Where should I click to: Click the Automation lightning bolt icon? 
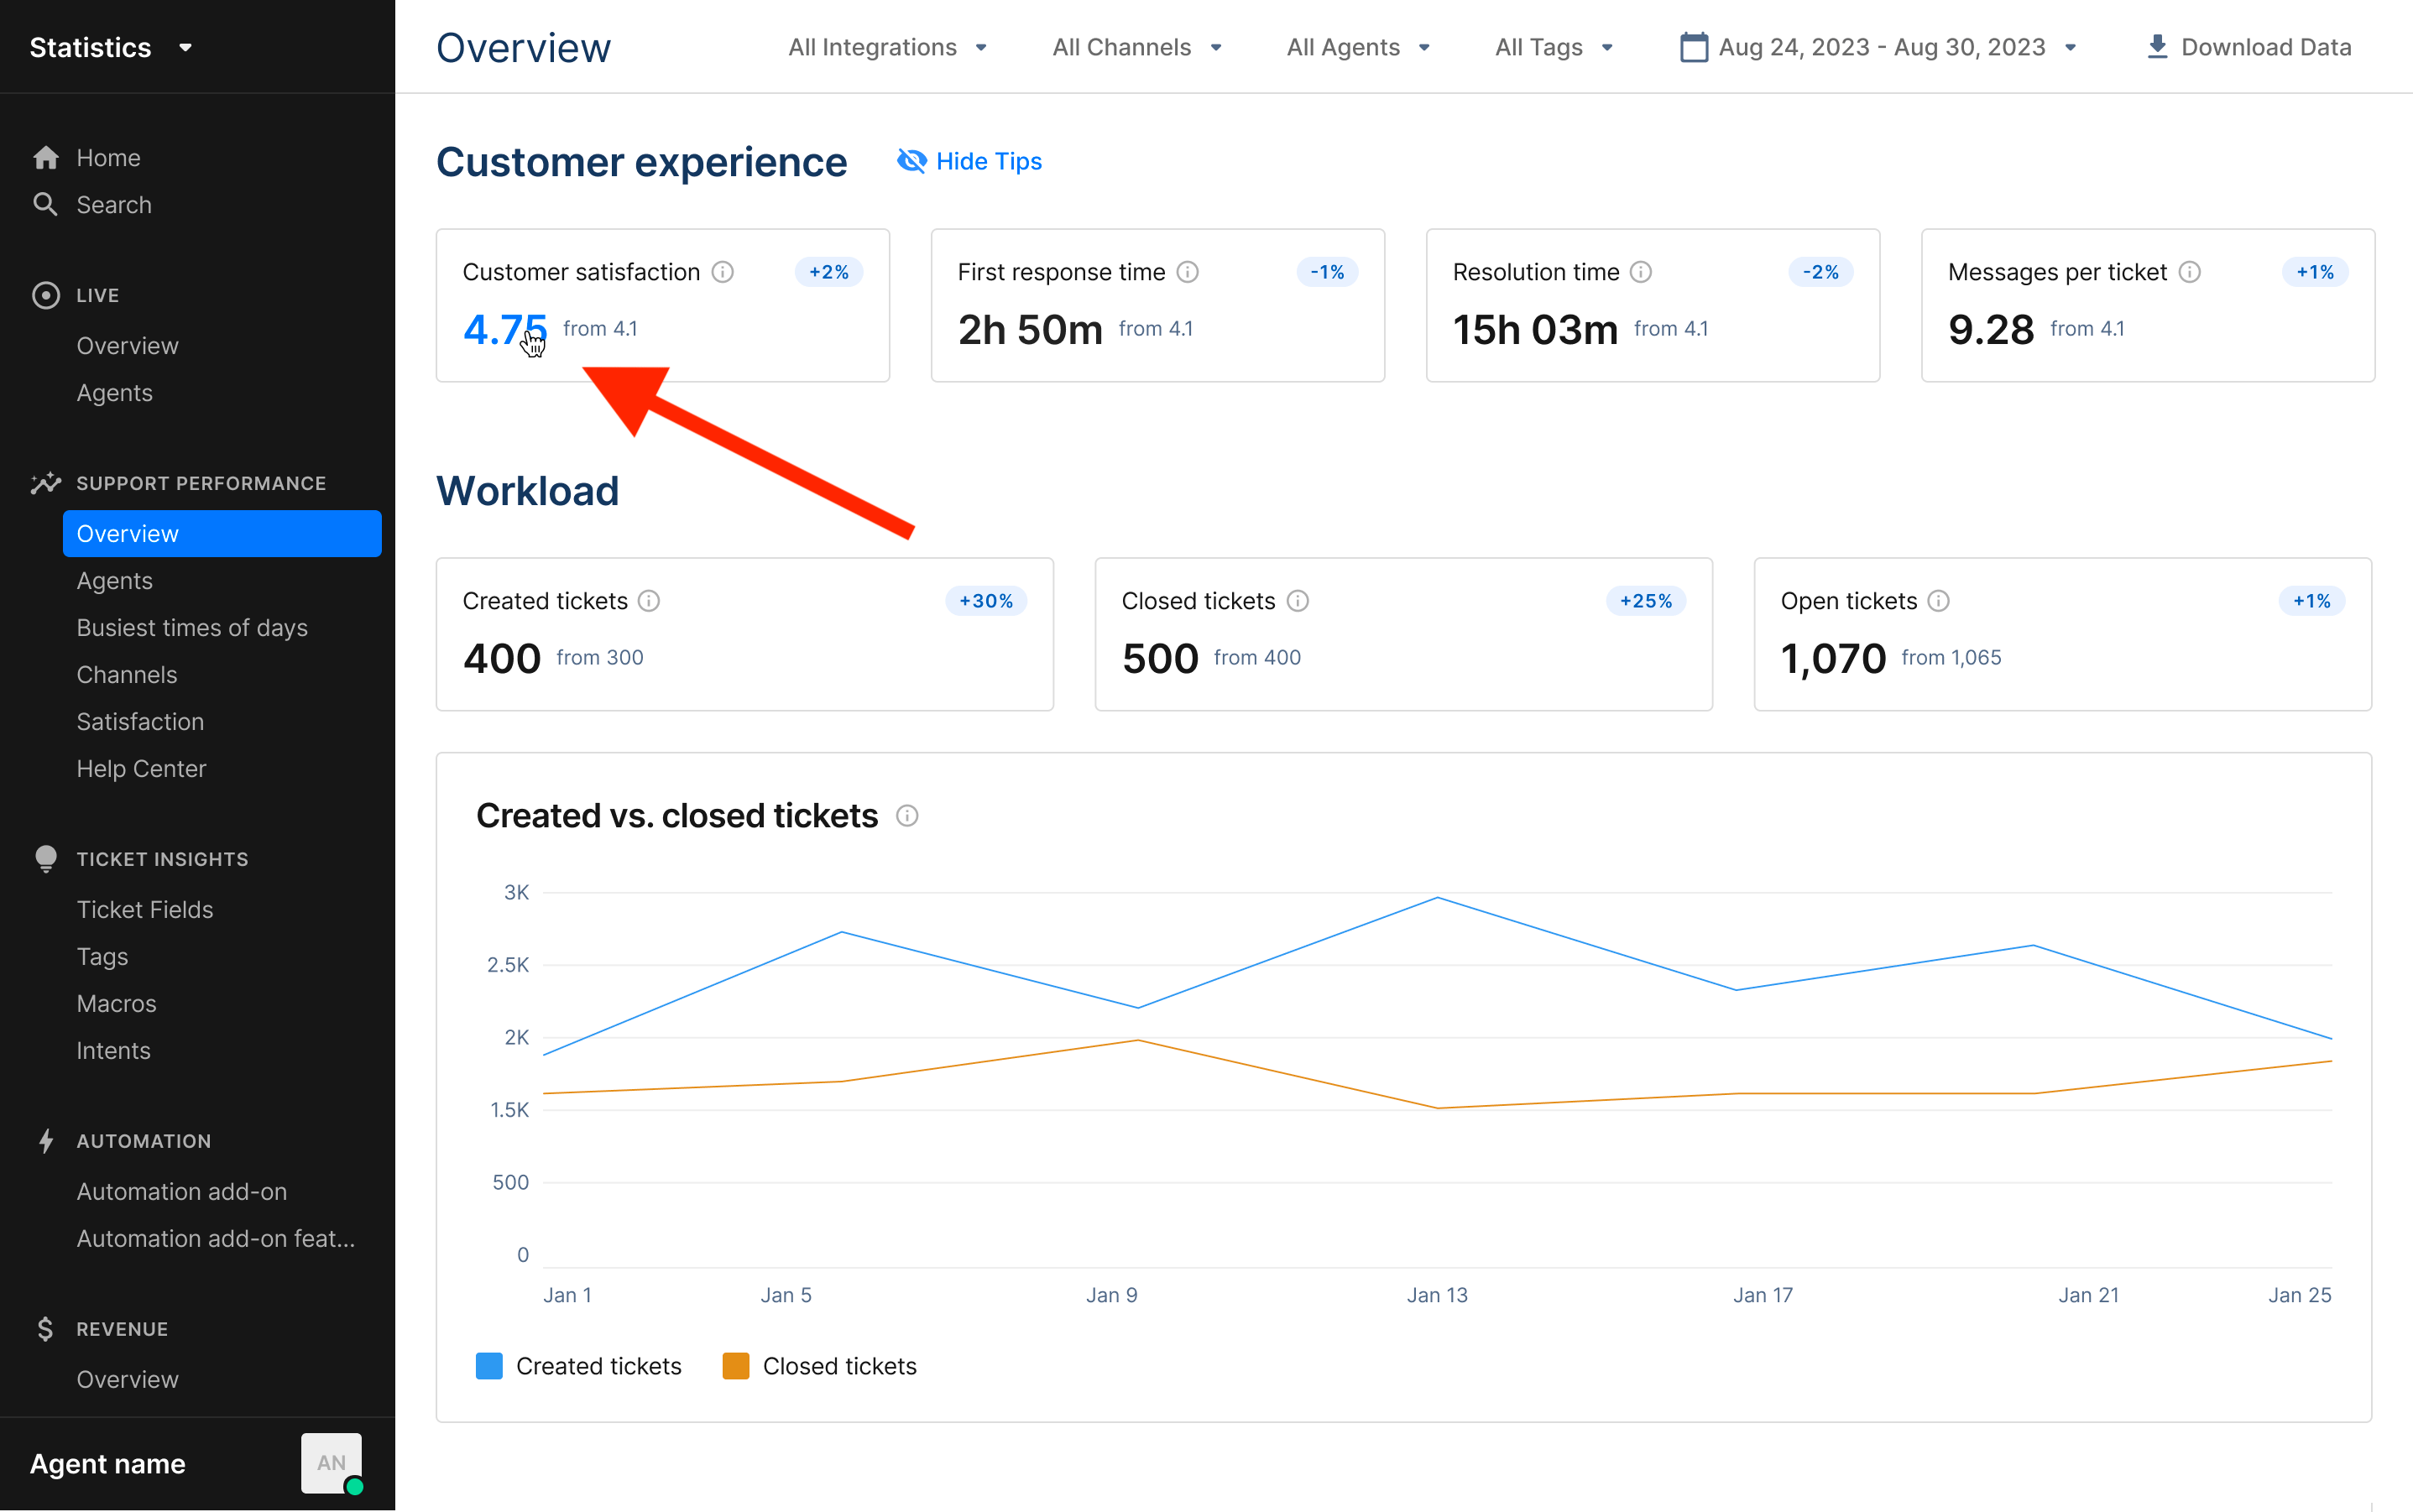point(46,1141)
